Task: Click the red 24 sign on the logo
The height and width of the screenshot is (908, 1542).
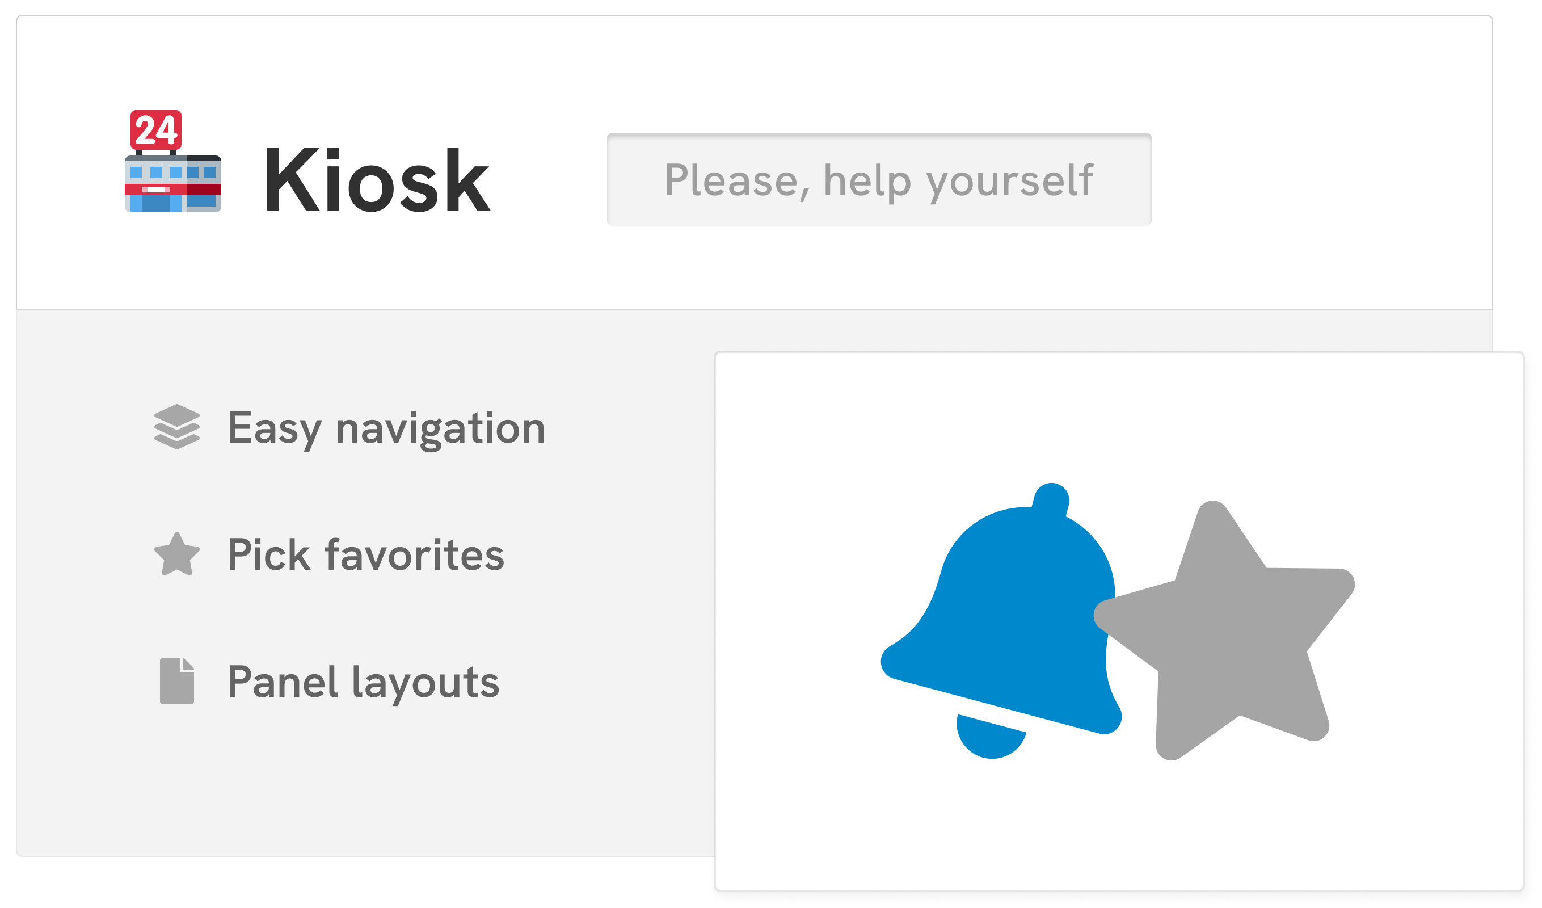Action: click(155, 130)
